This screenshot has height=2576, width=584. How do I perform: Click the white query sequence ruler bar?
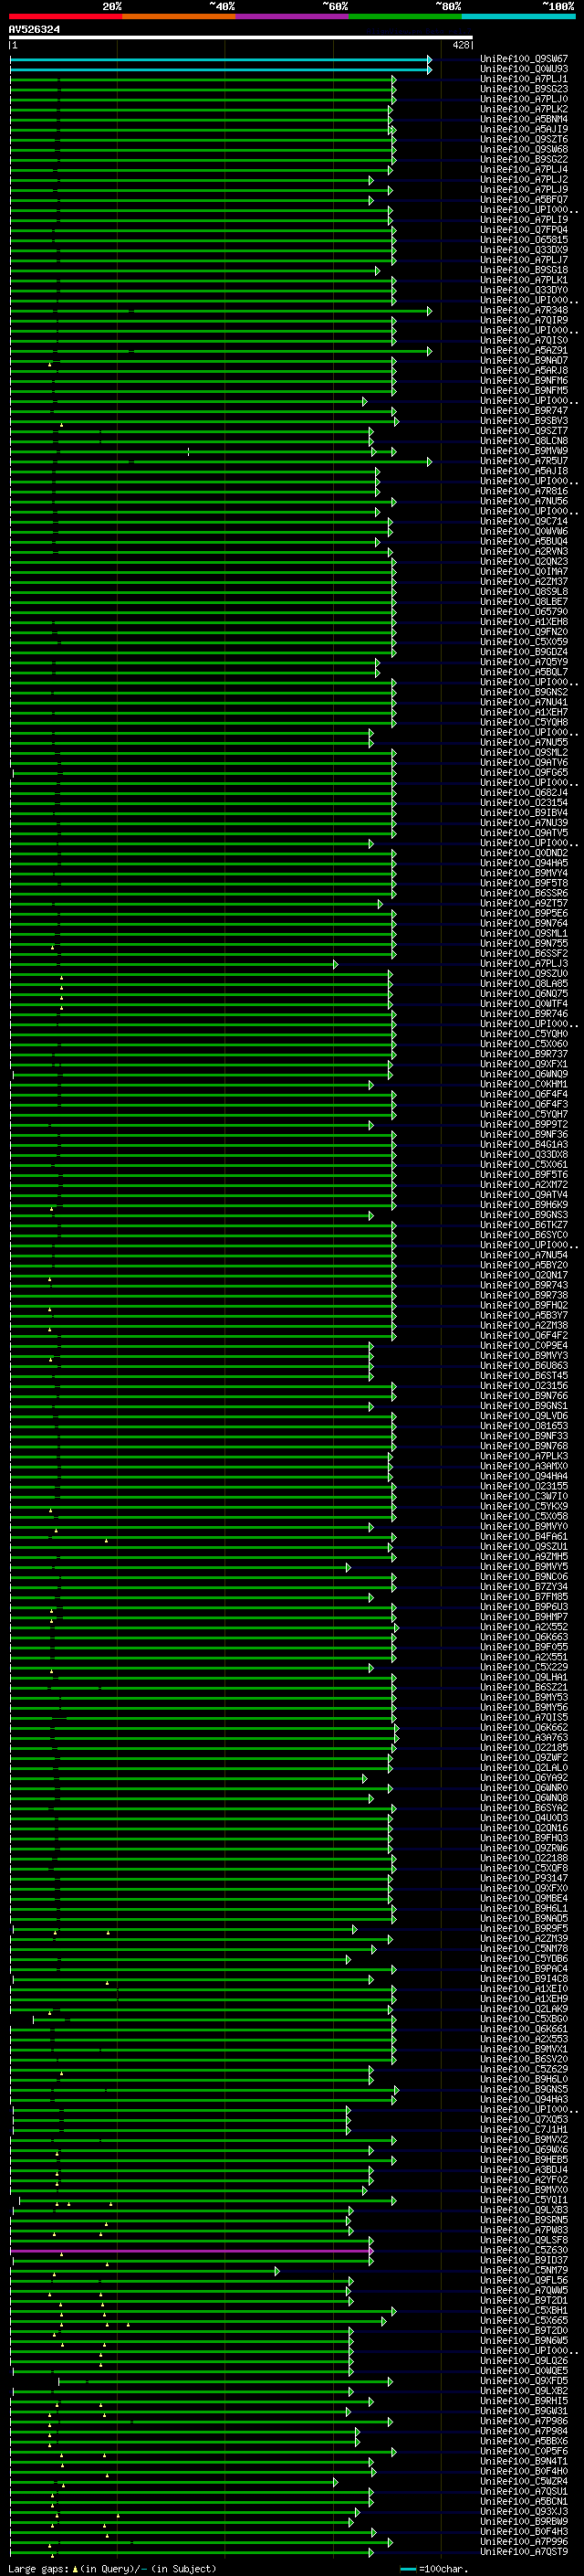241,38
